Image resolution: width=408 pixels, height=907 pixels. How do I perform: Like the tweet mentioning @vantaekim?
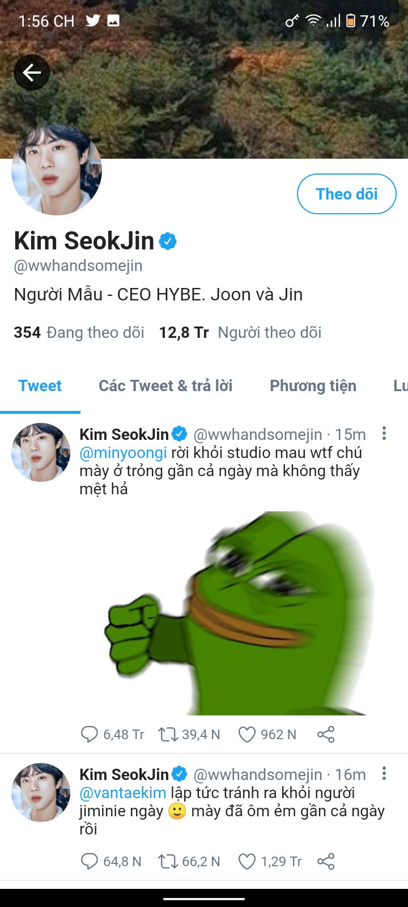247,862
